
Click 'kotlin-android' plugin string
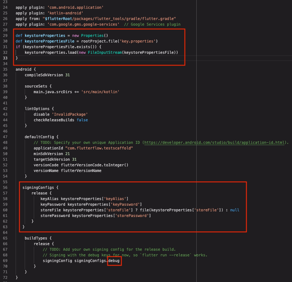65,13
